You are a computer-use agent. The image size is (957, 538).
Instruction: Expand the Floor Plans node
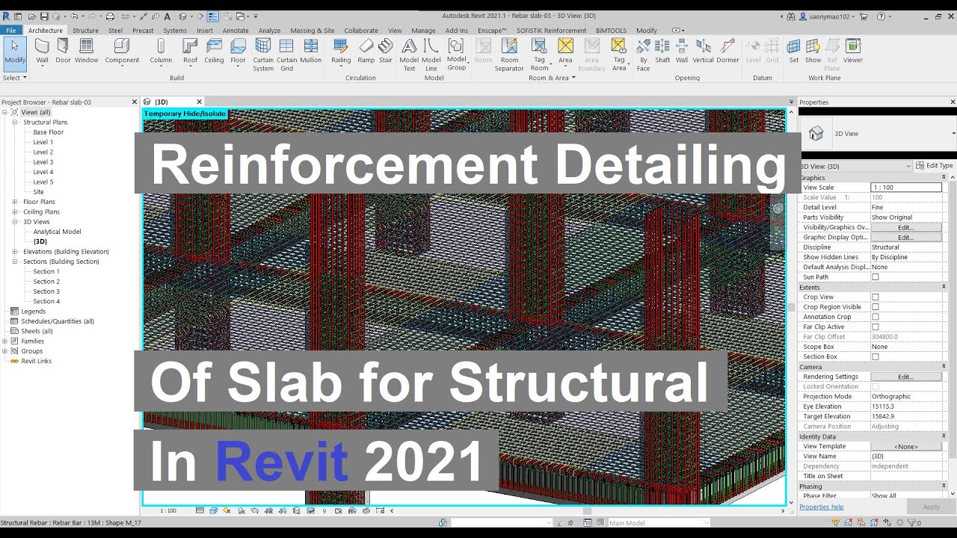pos(15,202)
